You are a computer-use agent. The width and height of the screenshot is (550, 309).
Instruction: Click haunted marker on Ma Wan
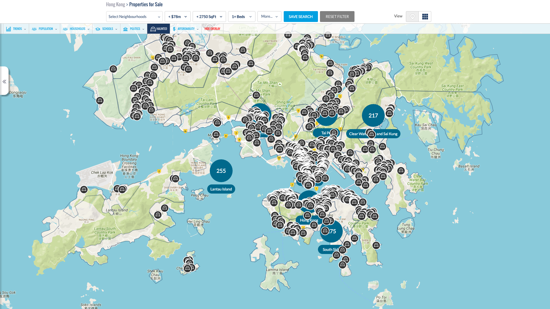(216, 134)
